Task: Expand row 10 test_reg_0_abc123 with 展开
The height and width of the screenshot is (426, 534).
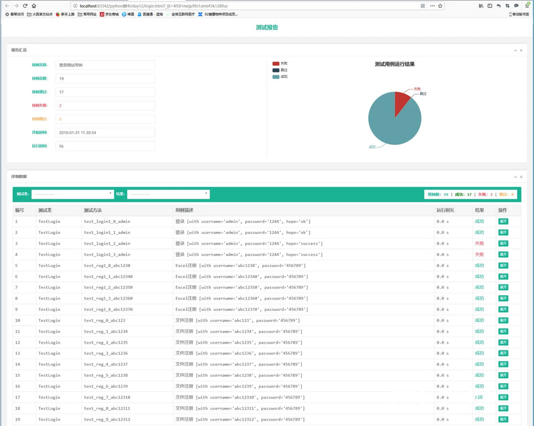Action: pyautogui.click(x=503, y=320)
